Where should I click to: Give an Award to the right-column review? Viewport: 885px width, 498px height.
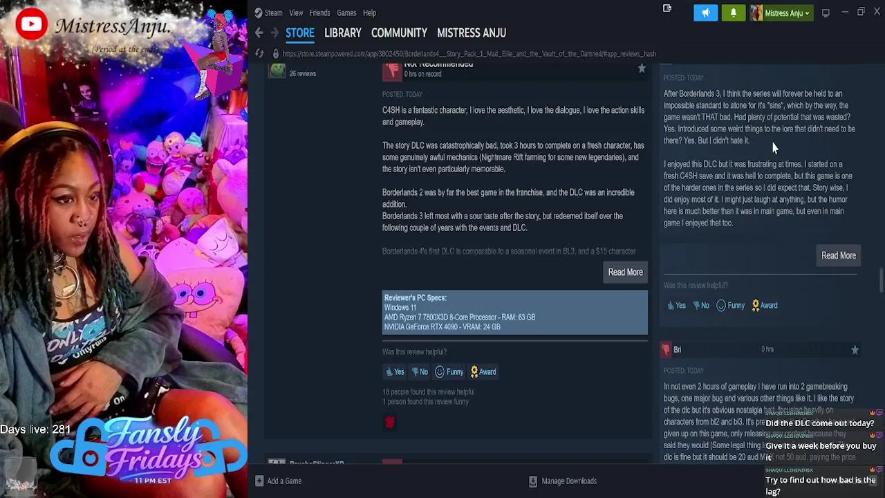[x=764, y=305]
